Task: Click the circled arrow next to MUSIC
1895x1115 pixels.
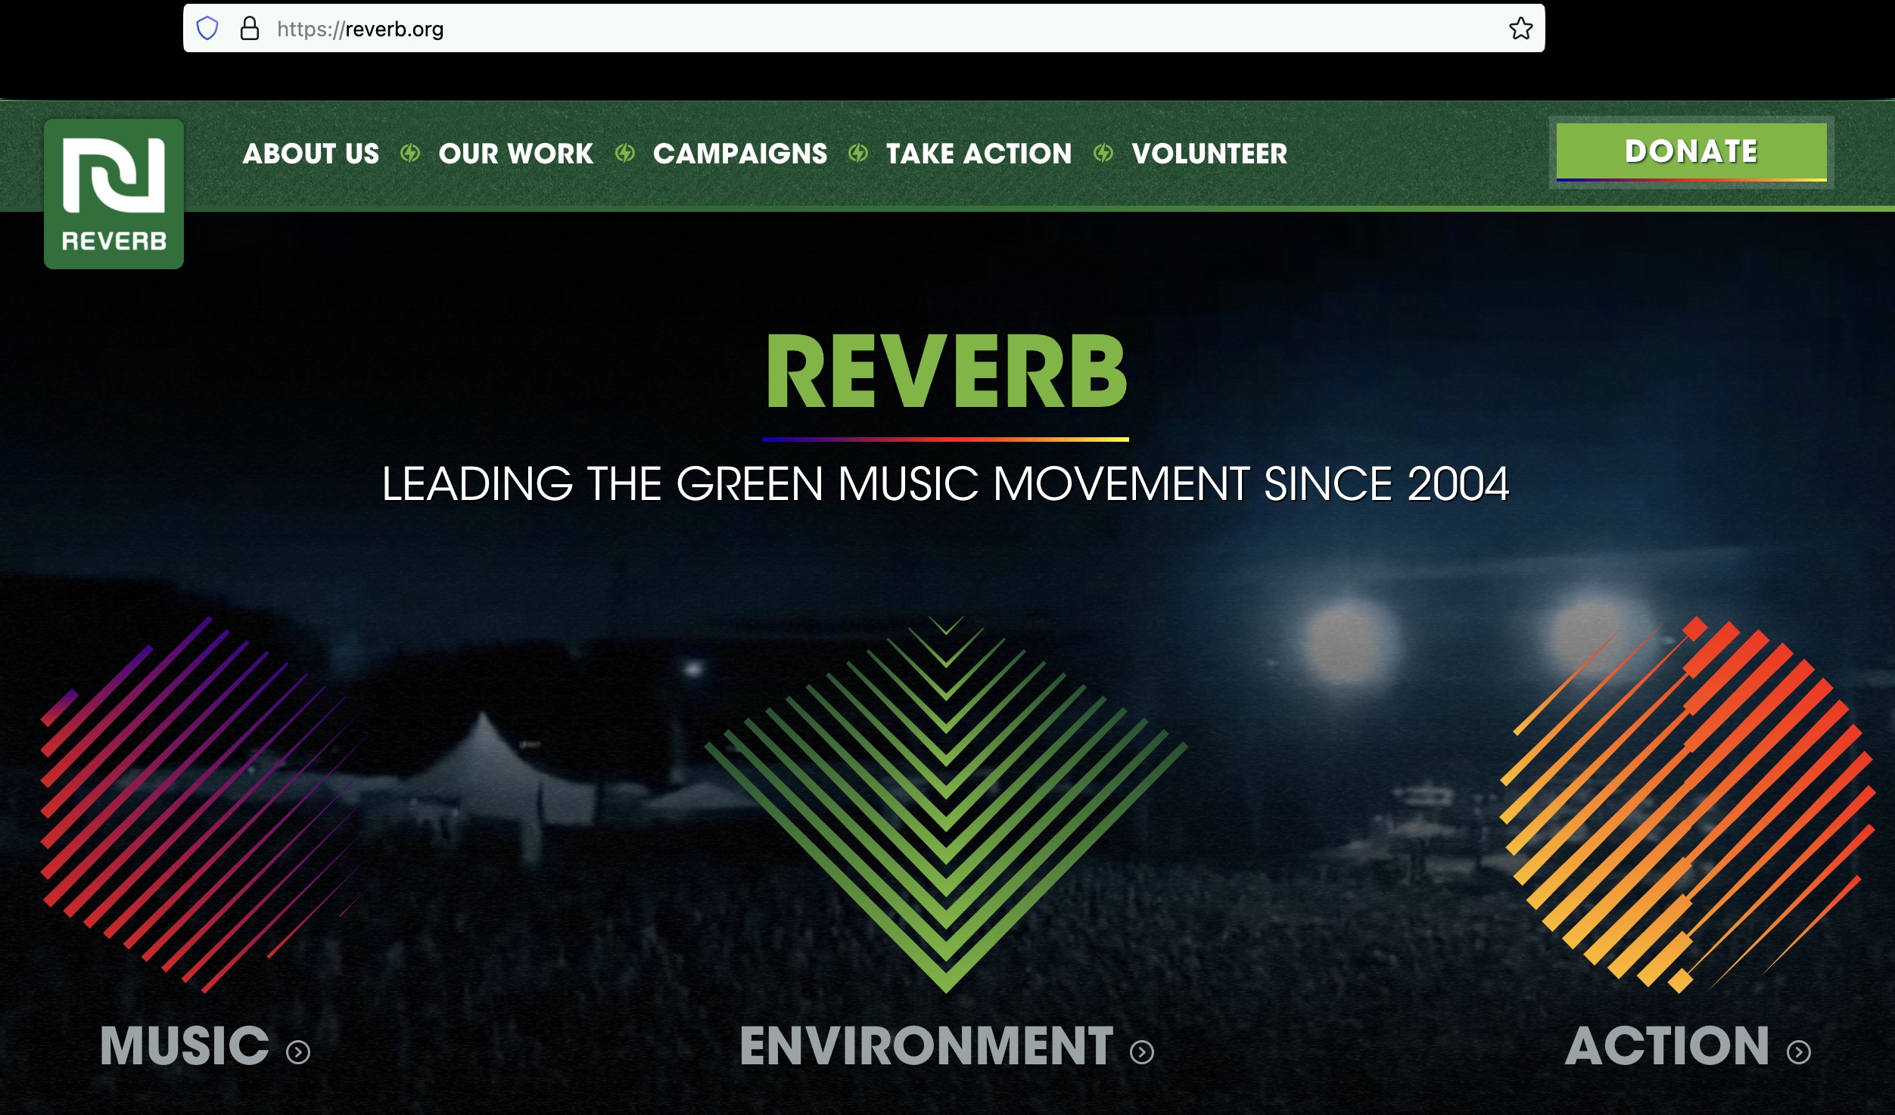Action: [298, 1052]
